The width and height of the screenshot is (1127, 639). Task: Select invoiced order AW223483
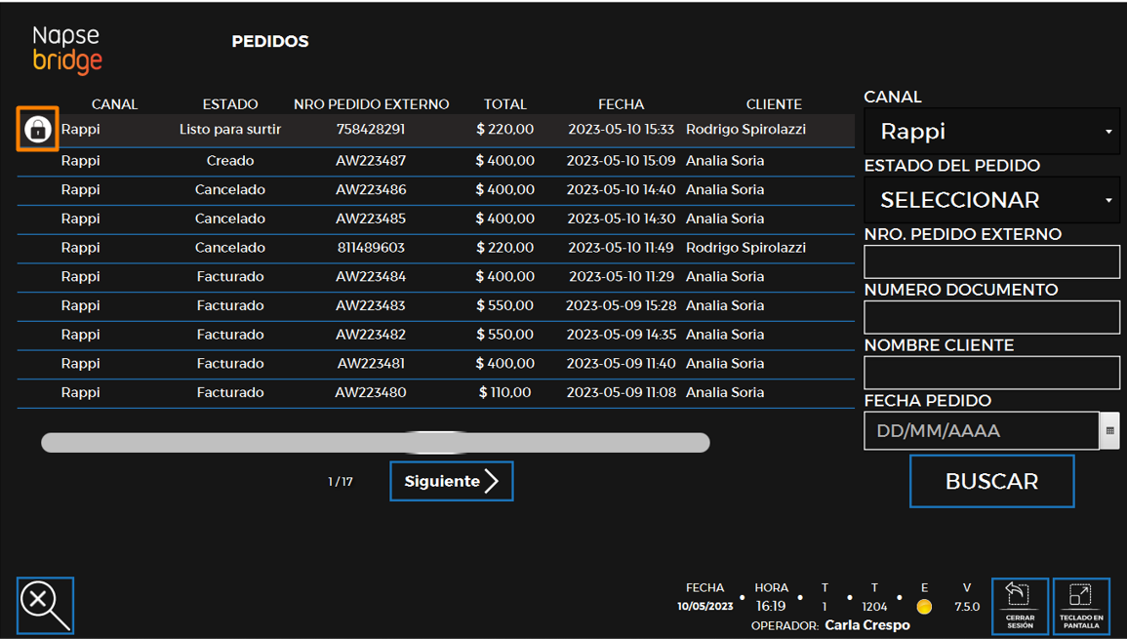pyautogui.click(x=435, y=305)
